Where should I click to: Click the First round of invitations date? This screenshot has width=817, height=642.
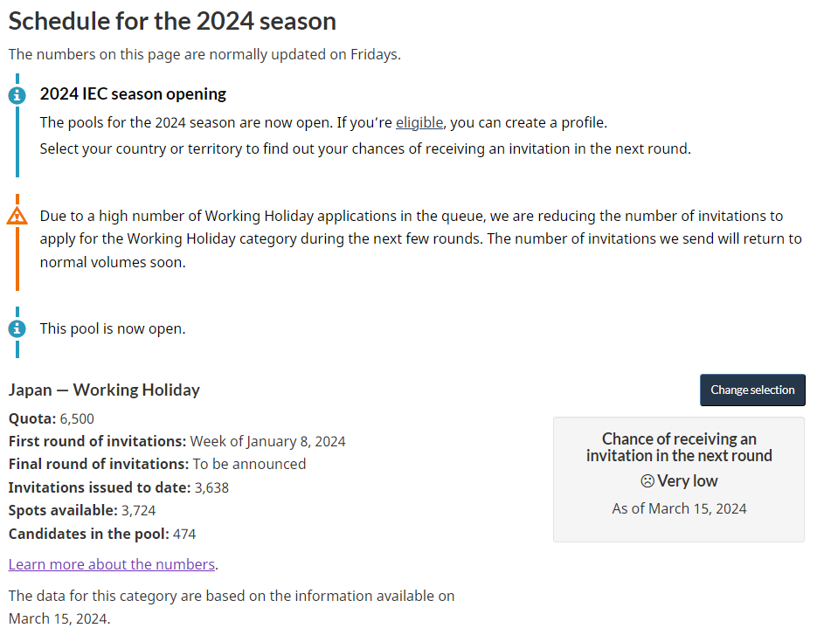267,441
